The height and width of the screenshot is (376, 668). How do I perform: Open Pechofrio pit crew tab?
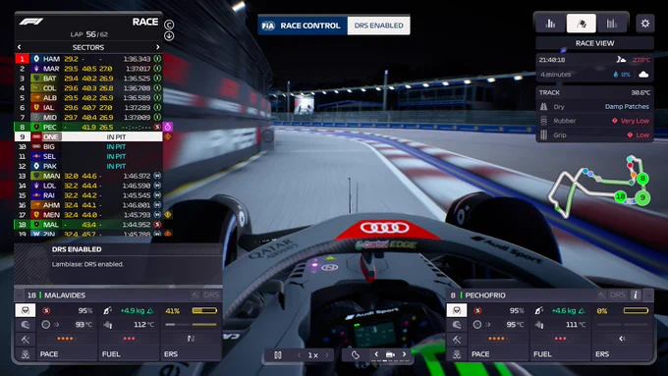point(457,353)
